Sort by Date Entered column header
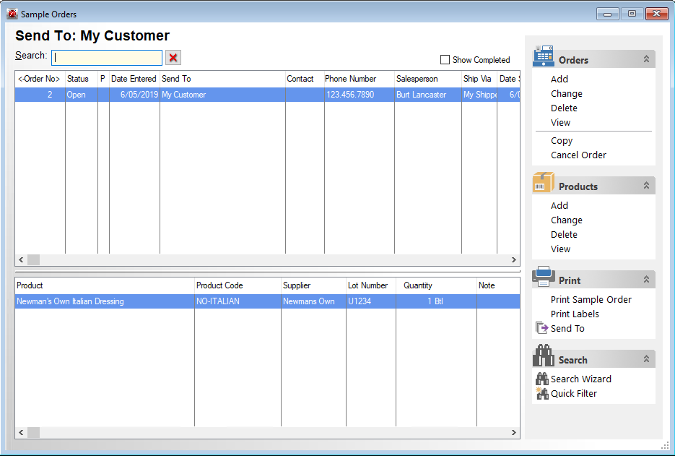This screenshot has height=456, width=675. [x=134, y=79]
